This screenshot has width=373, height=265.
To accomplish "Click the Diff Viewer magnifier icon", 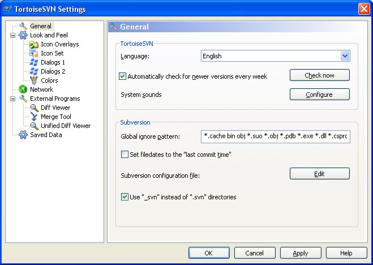I will 34,108.
